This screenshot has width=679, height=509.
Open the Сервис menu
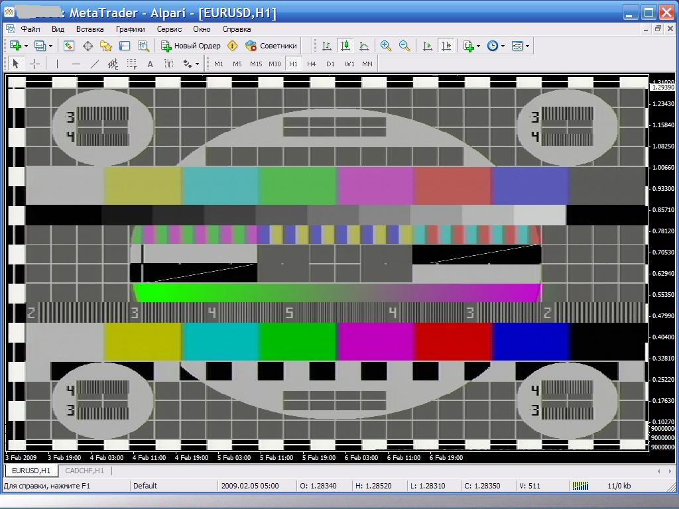tap(169, 29)
